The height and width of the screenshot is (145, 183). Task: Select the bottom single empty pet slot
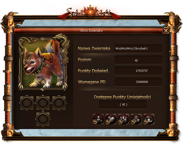pos(43,119)
